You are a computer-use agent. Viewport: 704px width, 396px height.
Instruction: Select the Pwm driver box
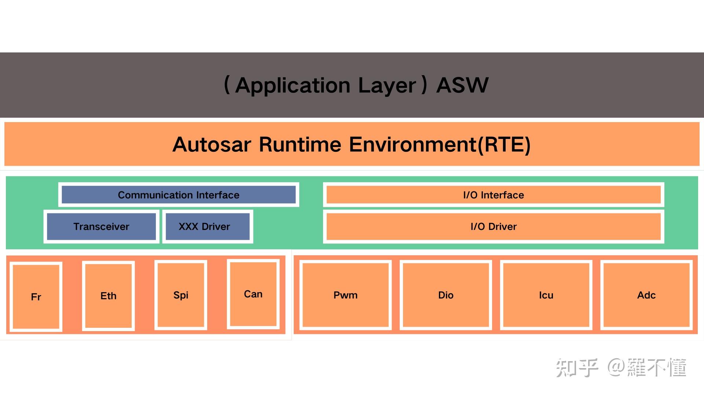[345, 295]
